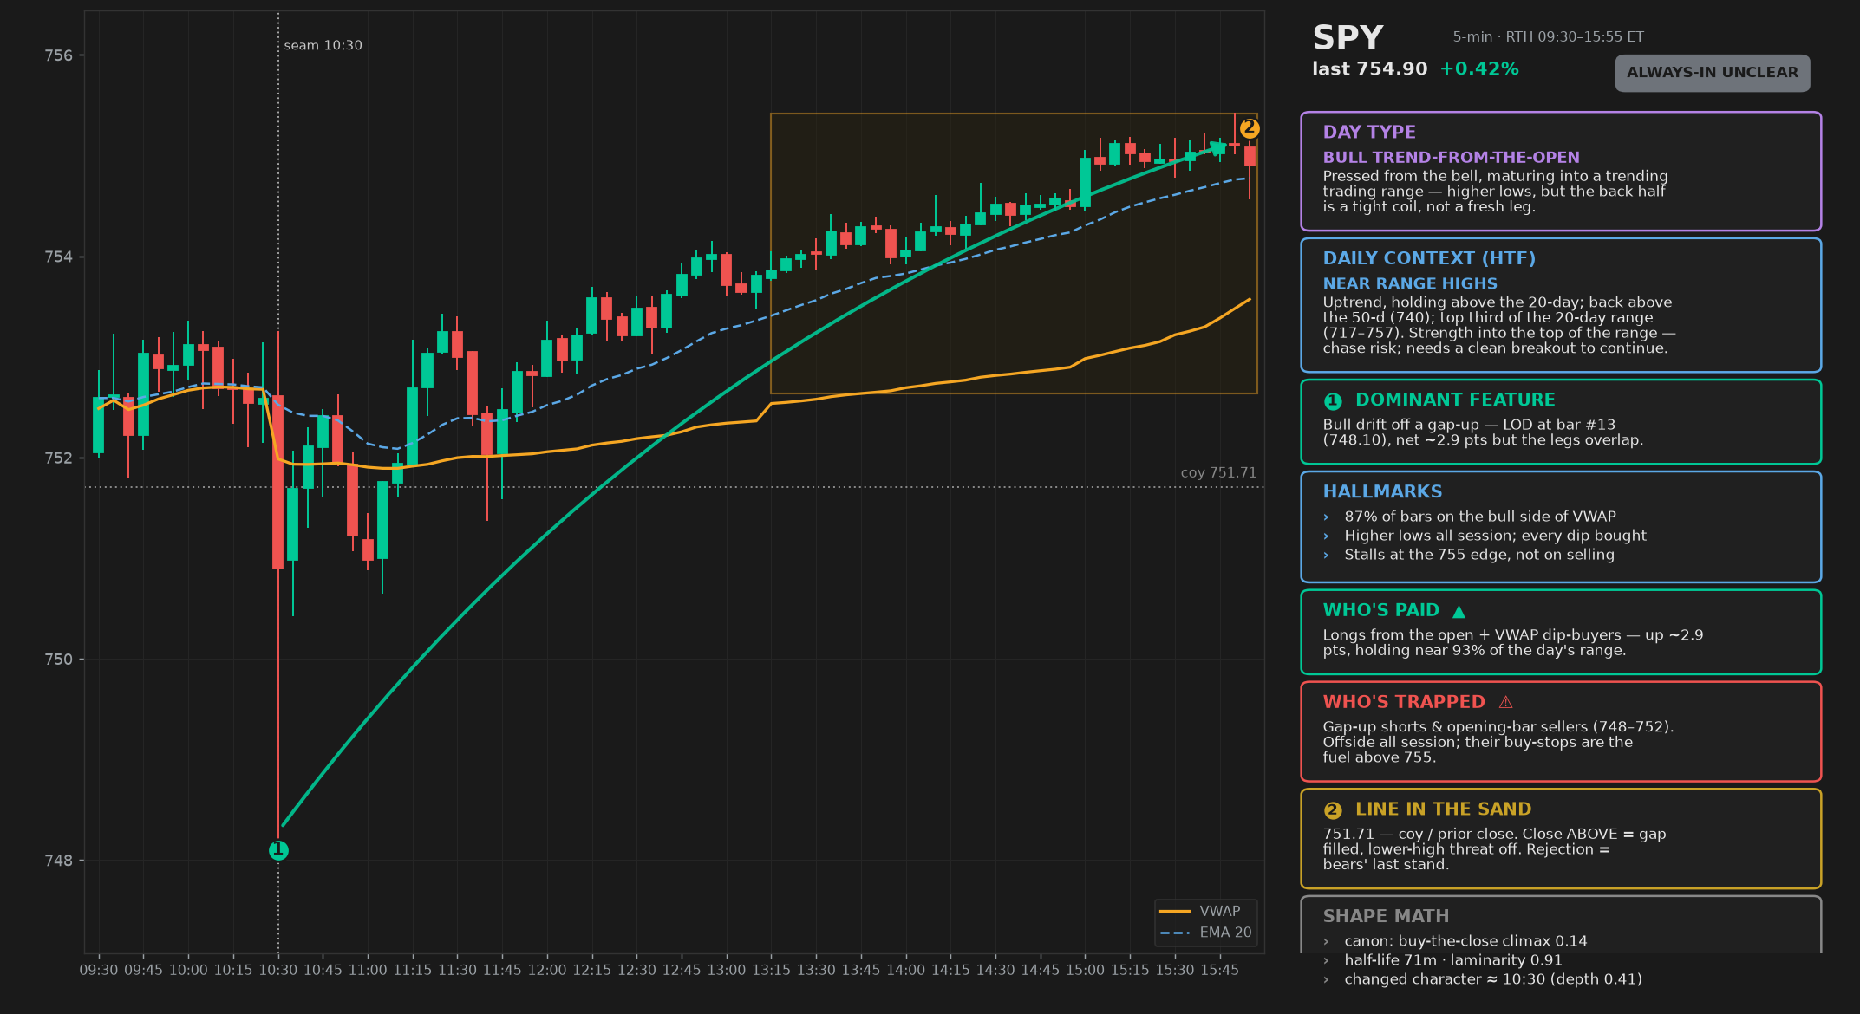Click the 754 price axis label
The height and width of the screenshot is (1014, 1860).
point(59,257)
